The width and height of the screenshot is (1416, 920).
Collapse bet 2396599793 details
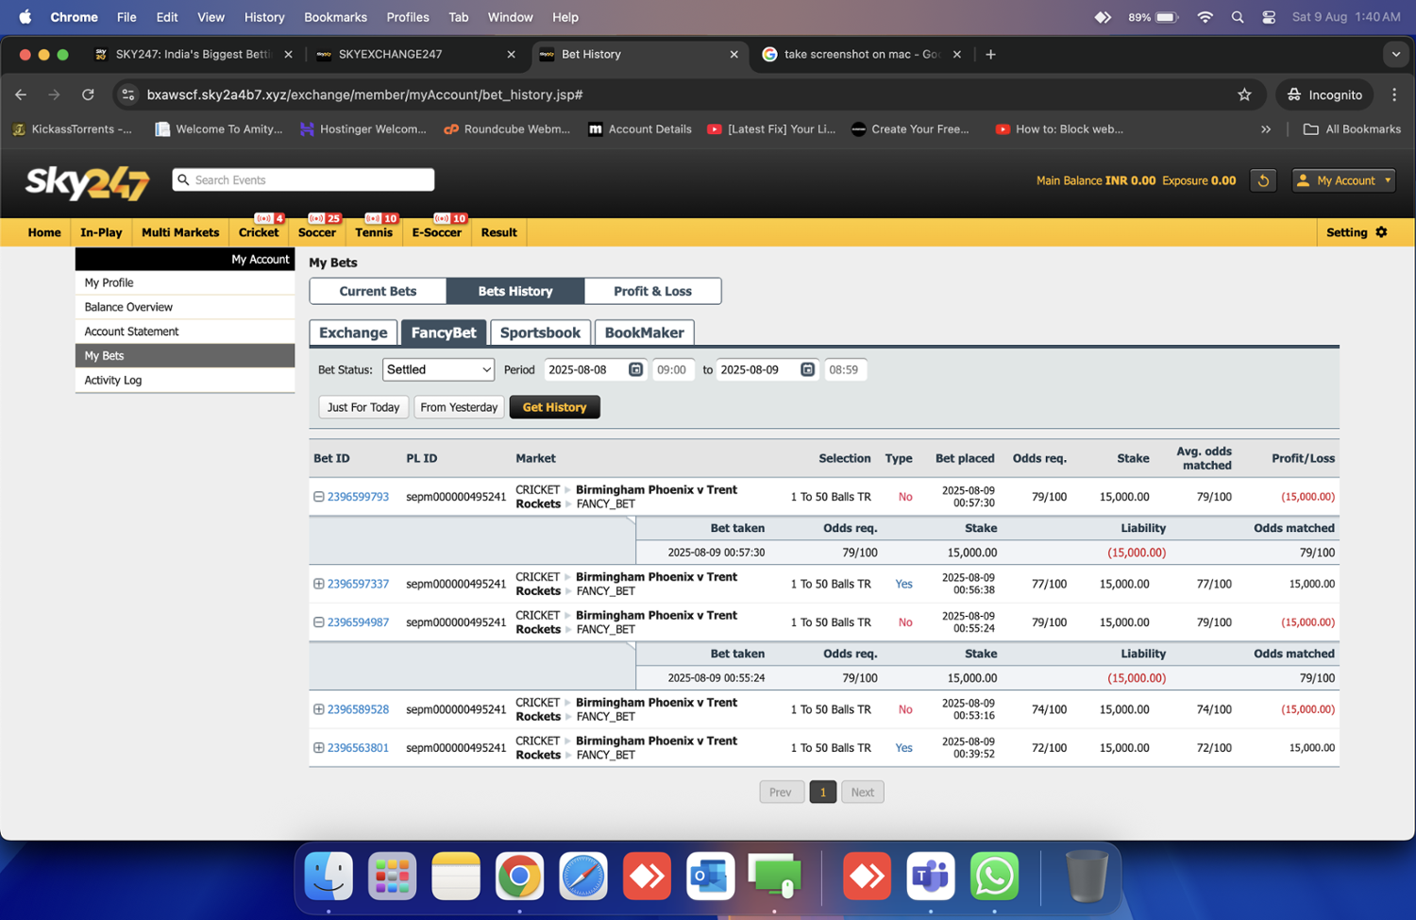[x=318, y=497]
